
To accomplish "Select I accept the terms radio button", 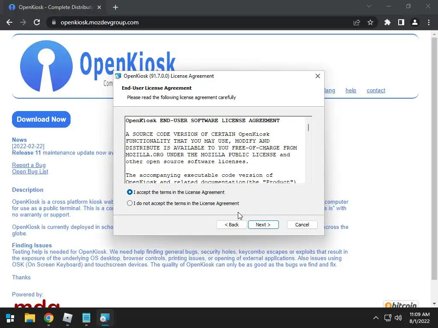I will [x=130, y=192].
